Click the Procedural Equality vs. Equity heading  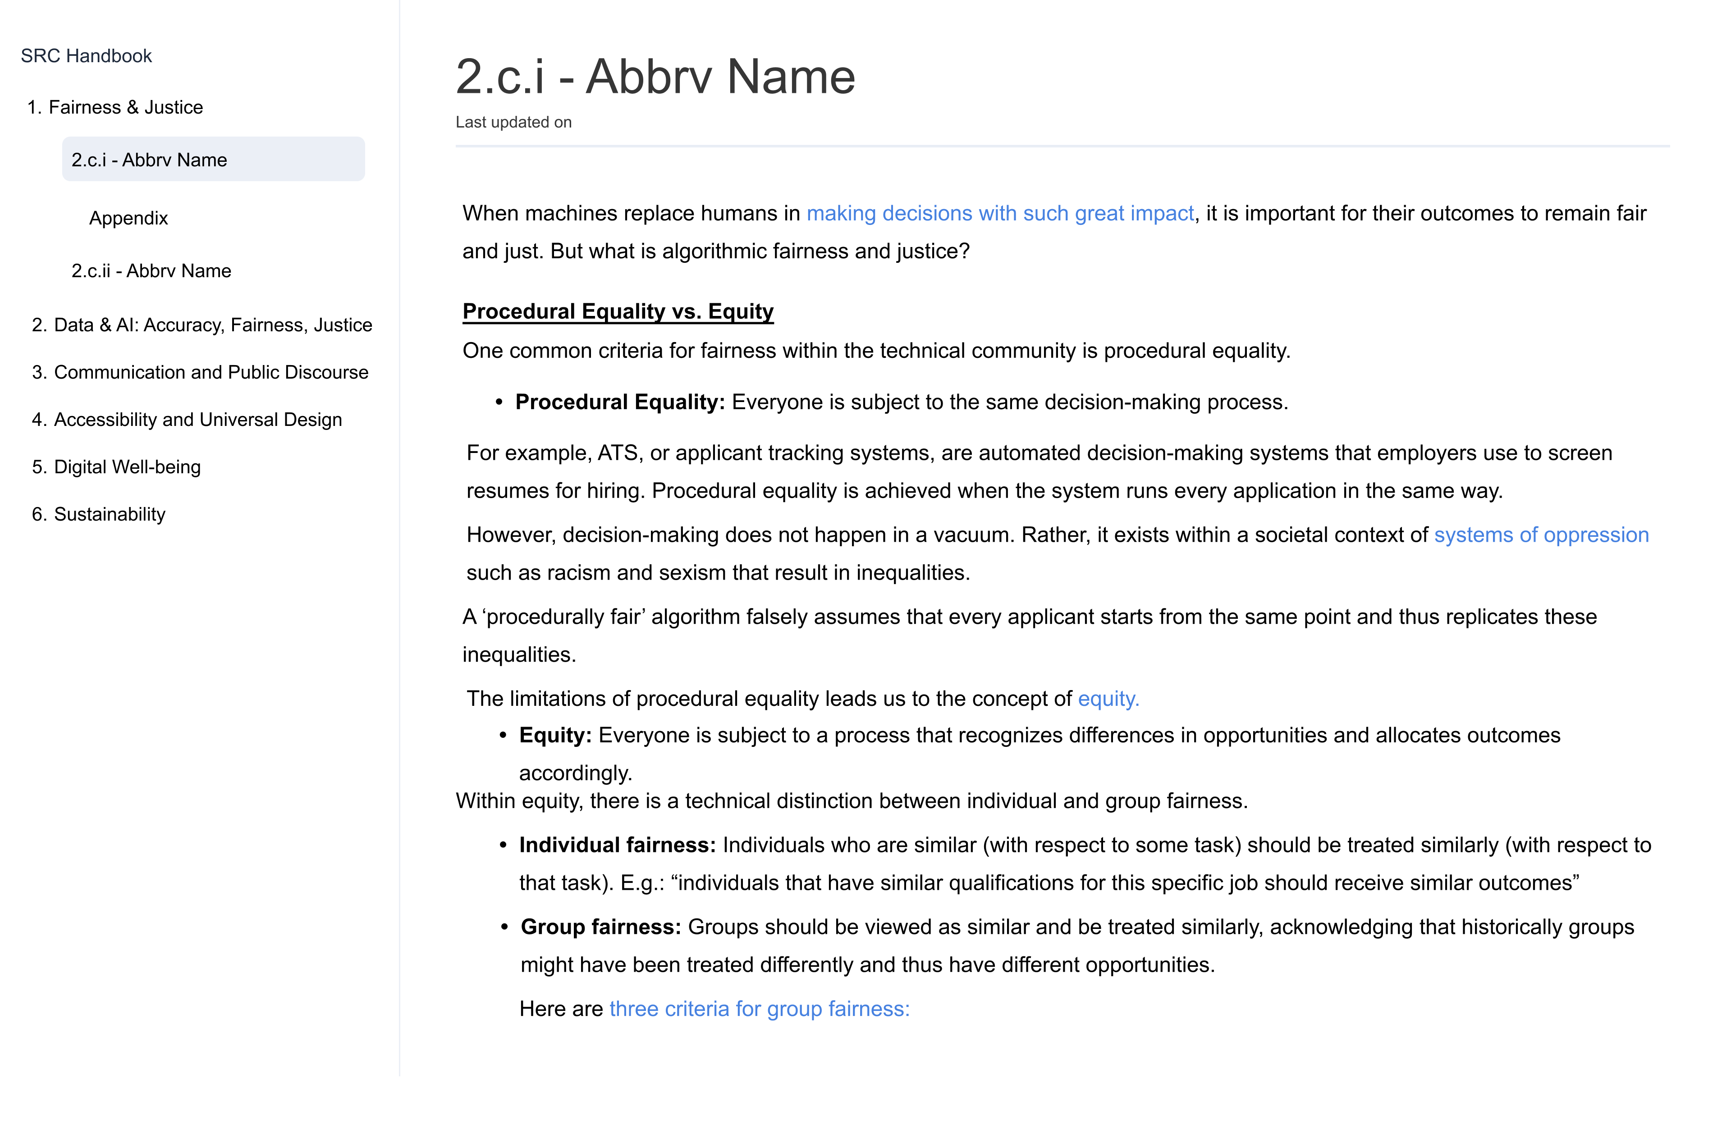click(x=618, y=311)
